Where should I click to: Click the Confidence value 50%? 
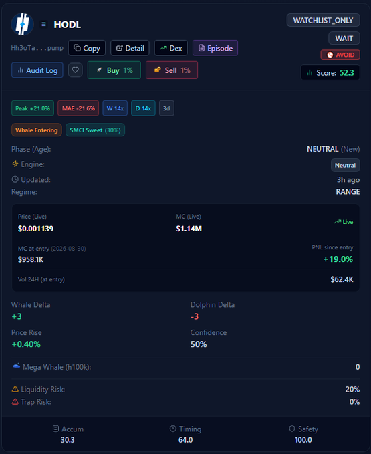point(199,344)
